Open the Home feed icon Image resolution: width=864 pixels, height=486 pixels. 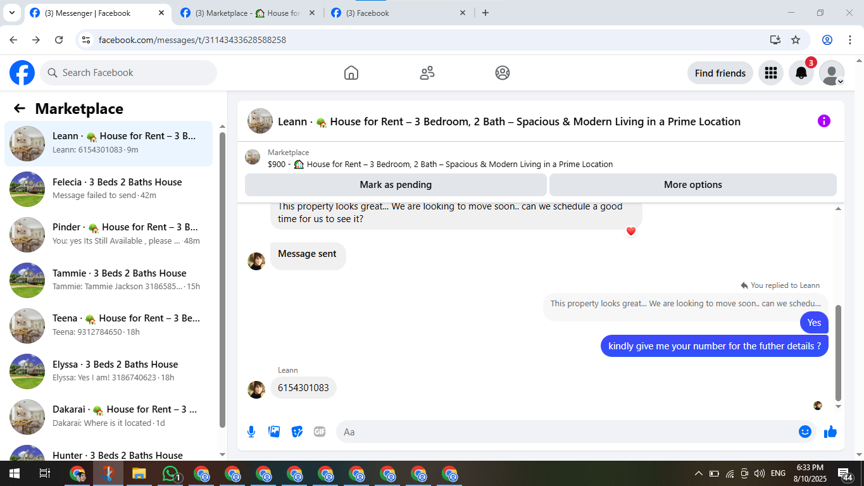tap(351, 73)
